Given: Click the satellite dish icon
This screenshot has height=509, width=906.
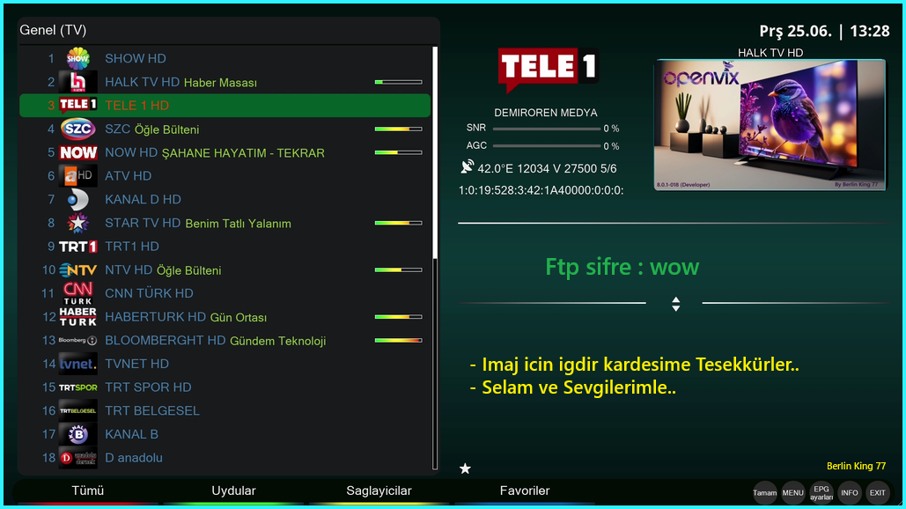Looking at the screenshot, I should [467, 167].
